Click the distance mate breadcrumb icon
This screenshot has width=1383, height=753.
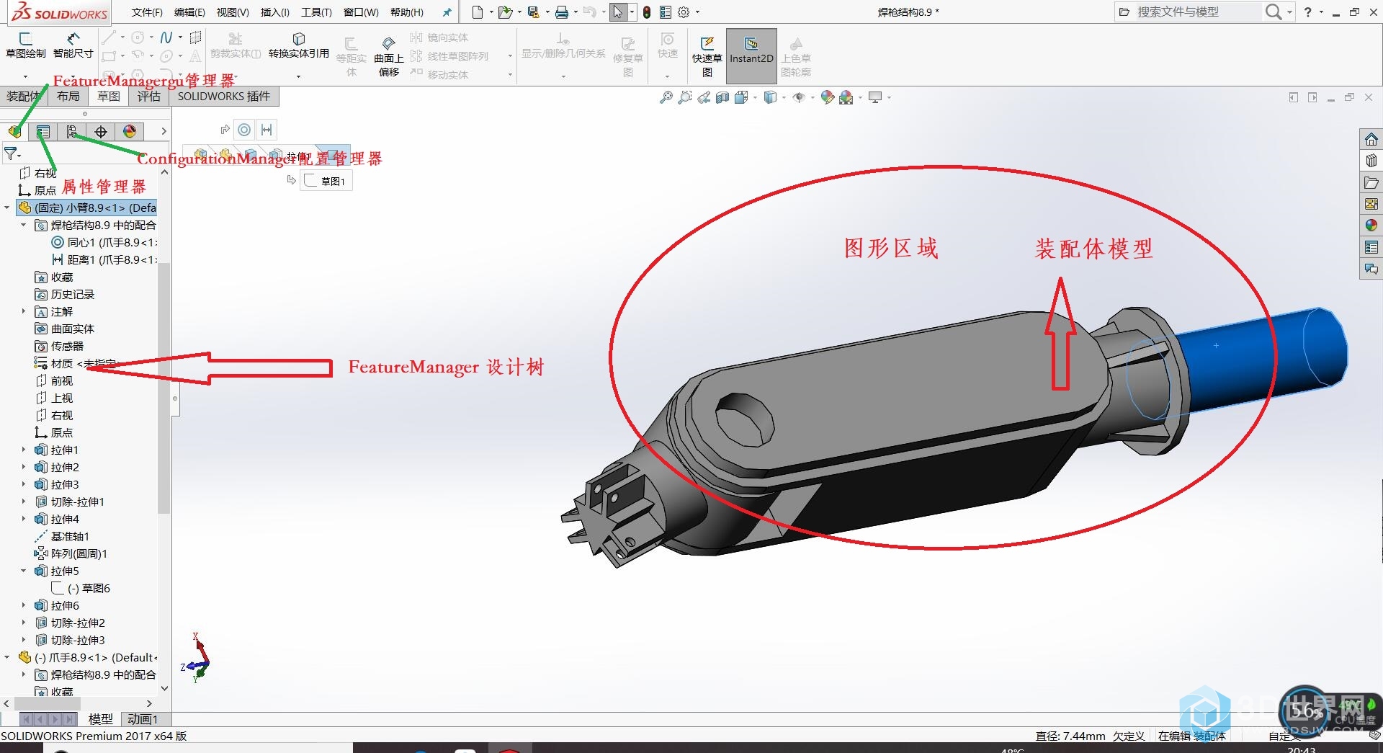(267, 130)
